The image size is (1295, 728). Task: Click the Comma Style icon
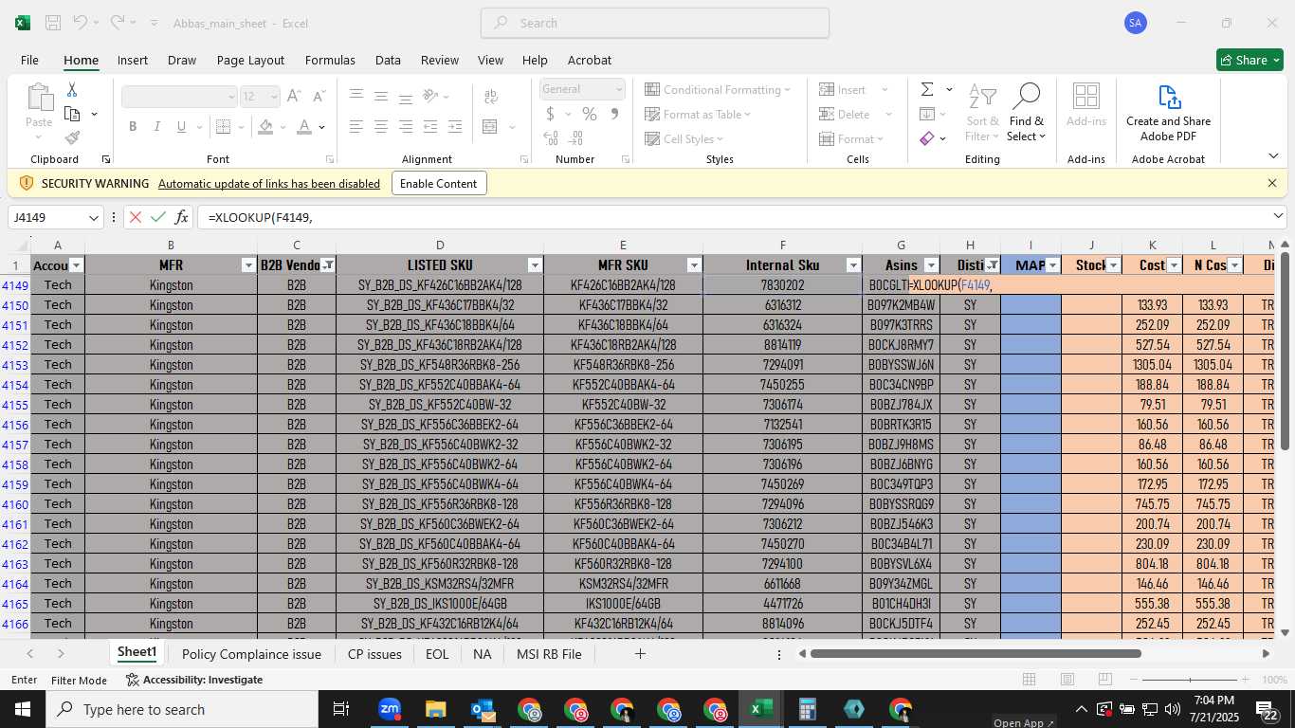[x=614, y=114]
